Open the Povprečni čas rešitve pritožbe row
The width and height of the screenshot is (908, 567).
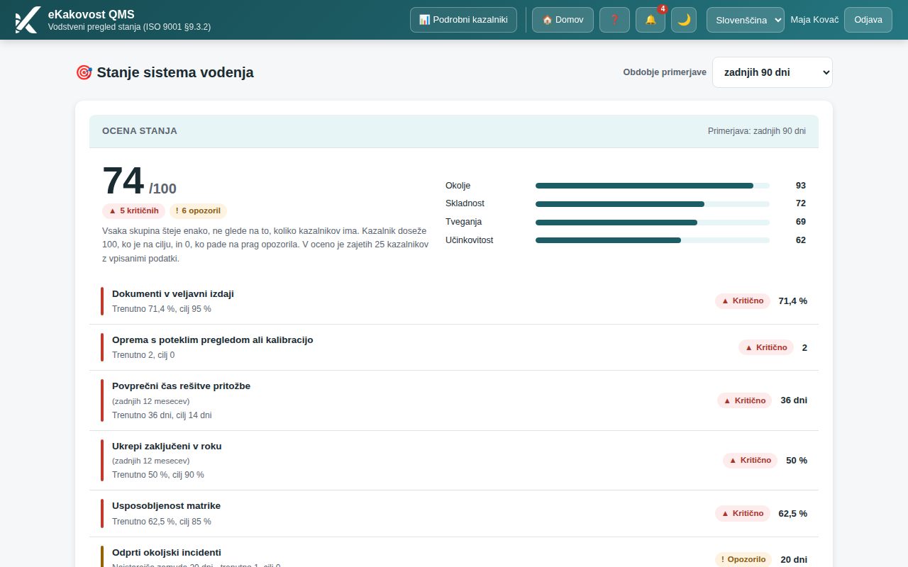pos(454,400)
